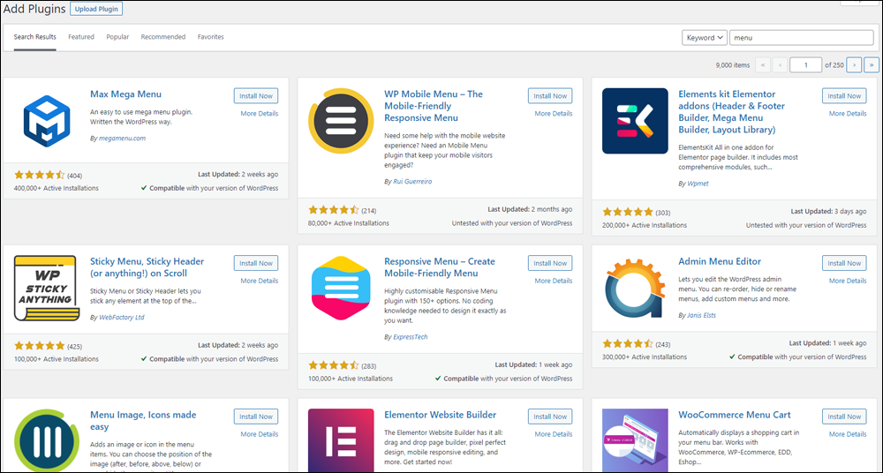Open the WP Mobile Menu plugin icon

point(341,121)
